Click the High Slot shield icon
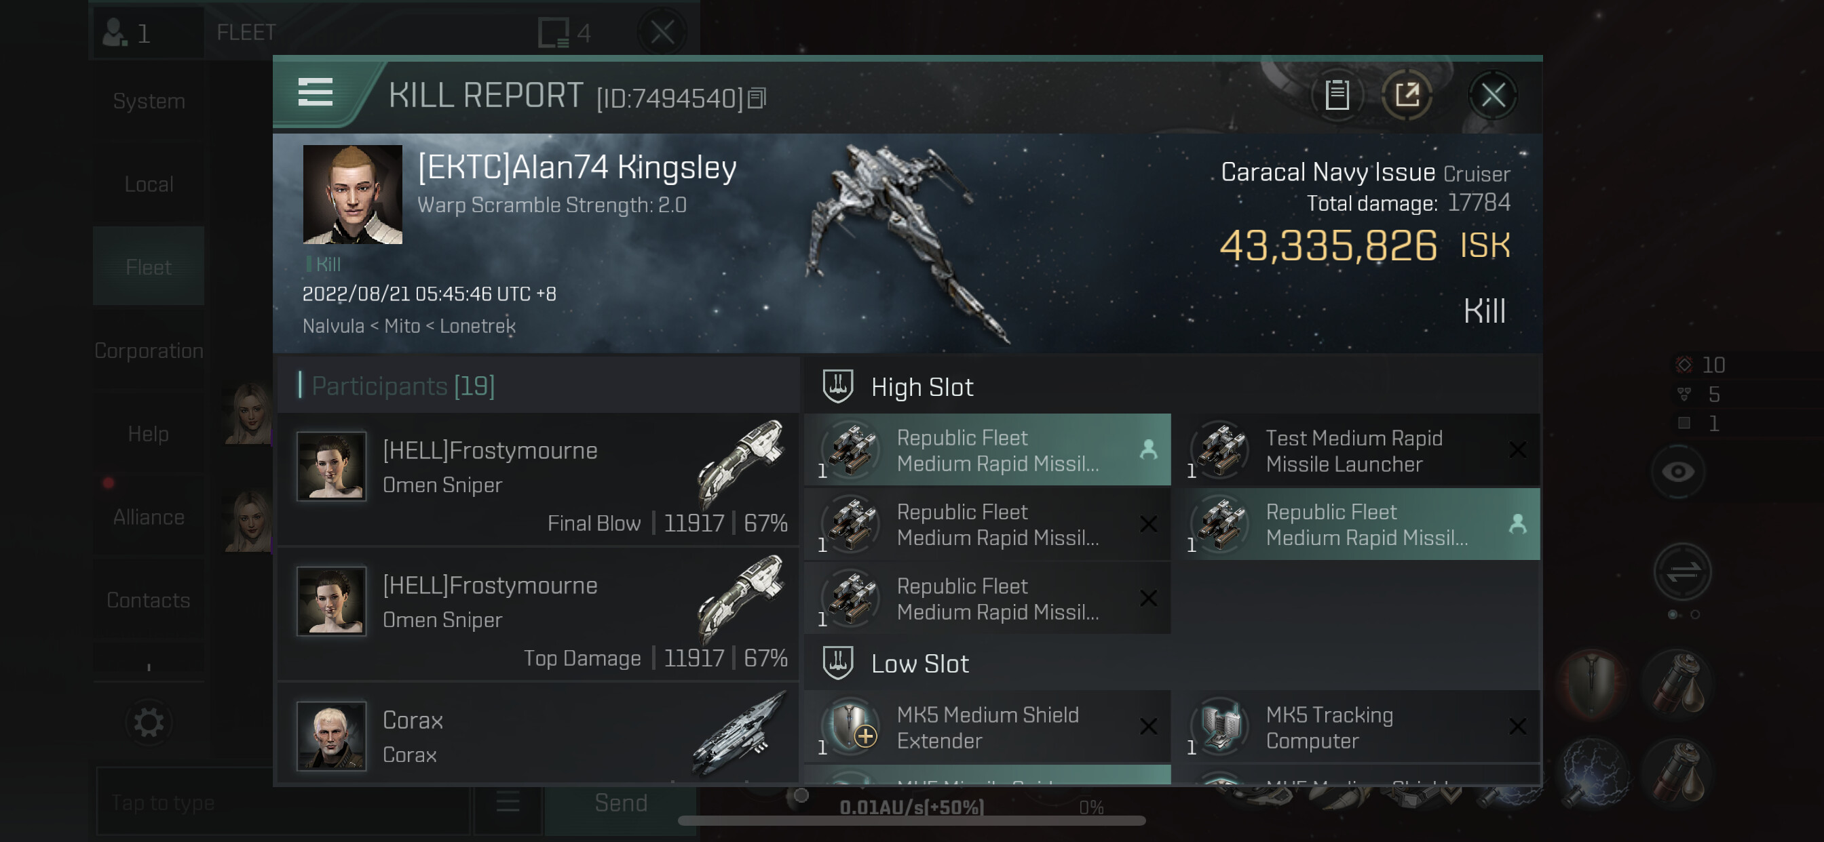This screenshot has width=1824, height=842. click(837, 386)
